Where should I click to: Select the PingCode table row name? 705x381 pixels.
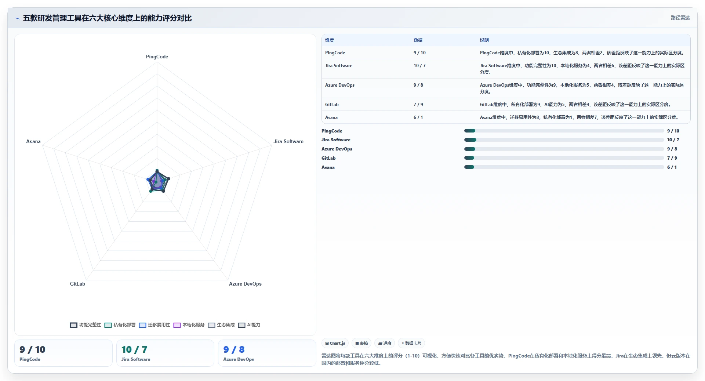pyautogui.click(x=335, y=53)
